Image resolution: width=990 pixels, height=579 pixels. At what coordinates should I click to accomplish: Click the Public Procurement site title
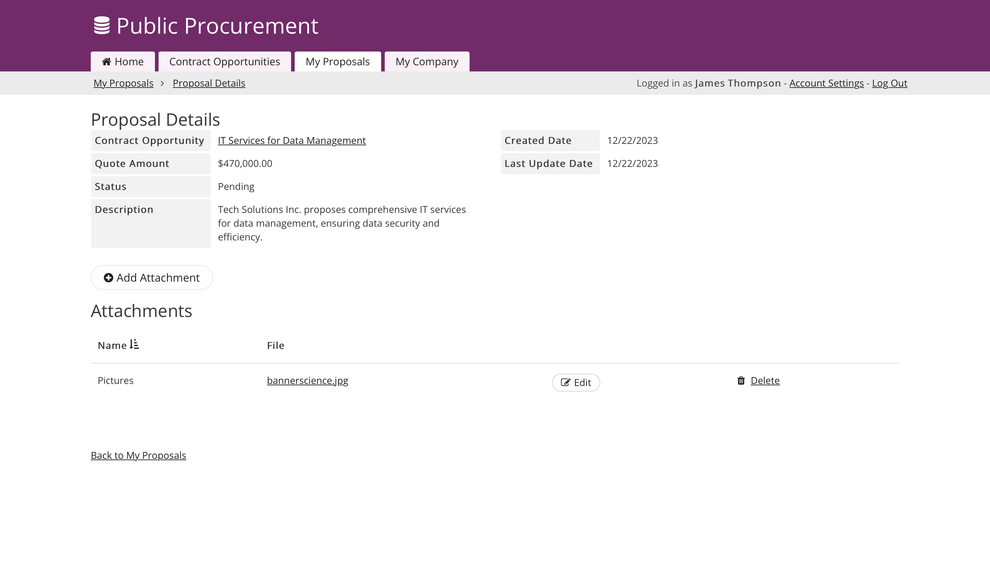click(217, 26)
